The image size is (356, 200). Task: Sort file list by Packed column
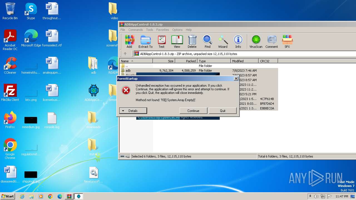click(x=186, y=61)
